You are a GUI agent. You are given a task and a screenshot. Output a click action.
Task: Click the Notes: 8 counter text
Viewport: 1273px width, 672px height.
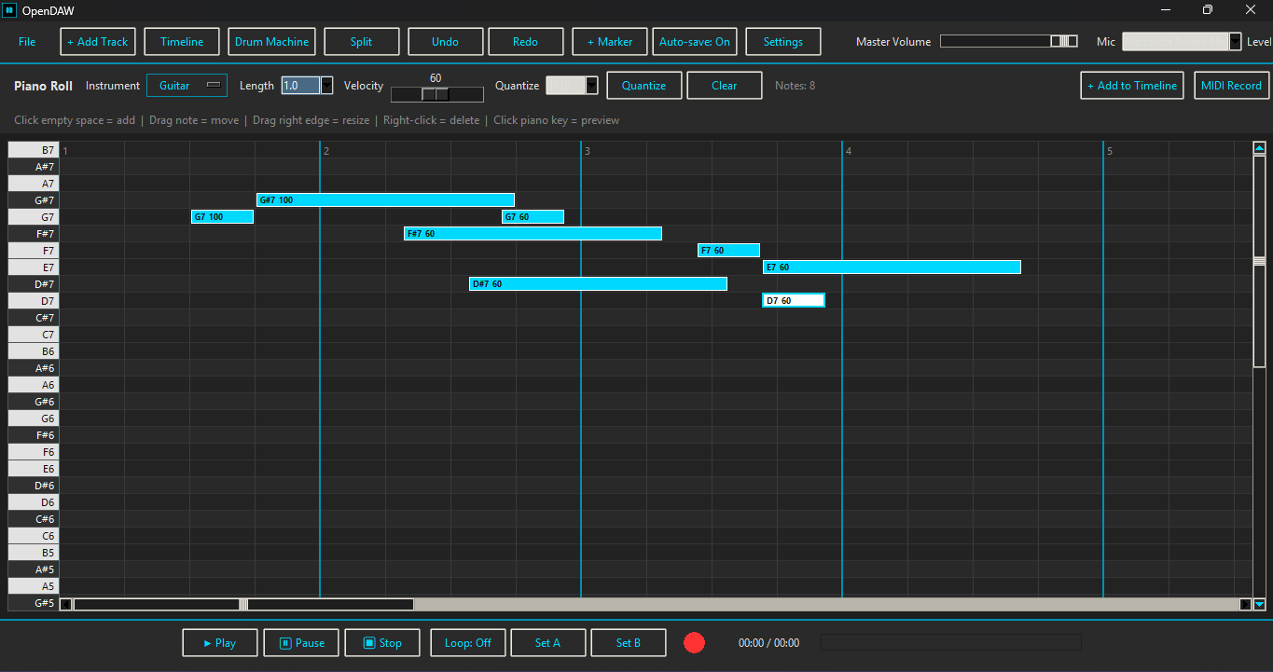click(796, 85)
